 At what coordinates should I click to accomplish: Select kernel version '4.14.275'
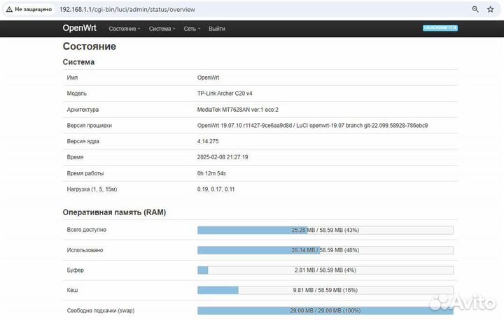click(x=208, y=141)
